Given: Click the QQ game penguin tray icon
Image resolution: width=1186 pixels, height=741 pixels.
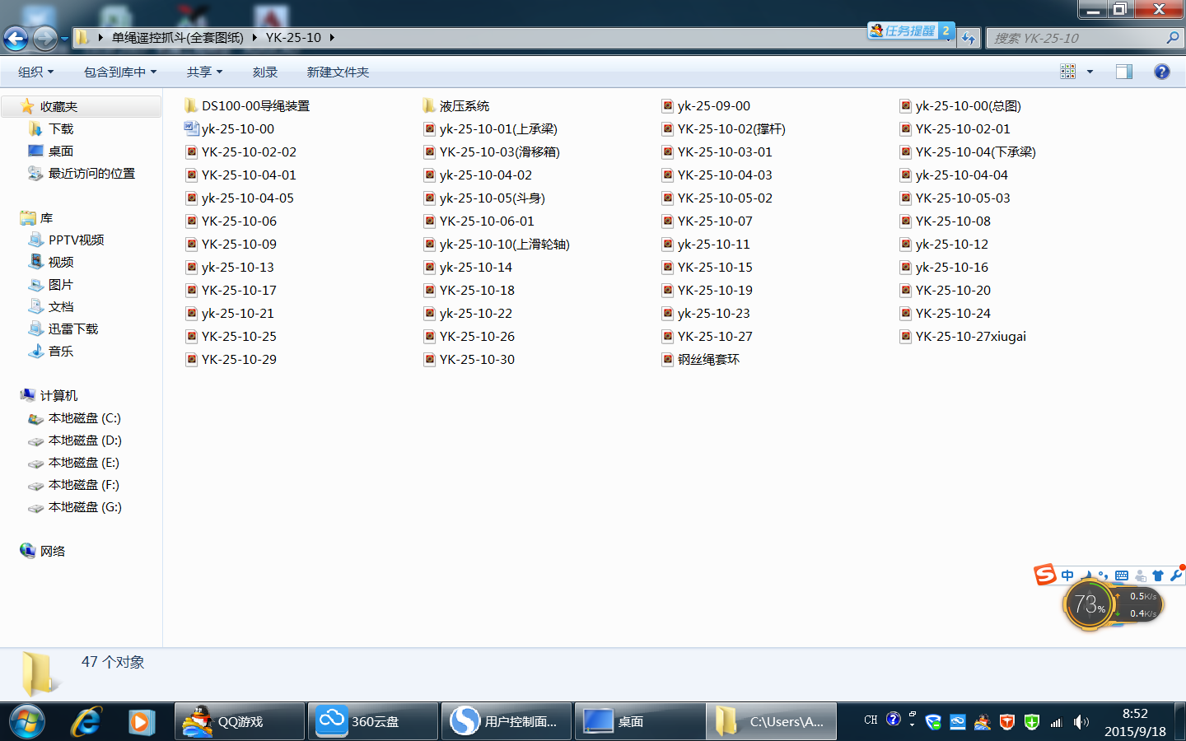Looking at the screenshot, I should 983,722.
